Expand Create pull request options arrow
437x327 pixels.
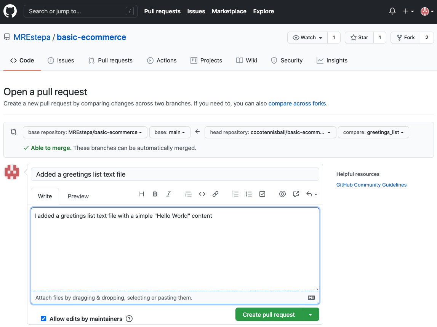311,315
